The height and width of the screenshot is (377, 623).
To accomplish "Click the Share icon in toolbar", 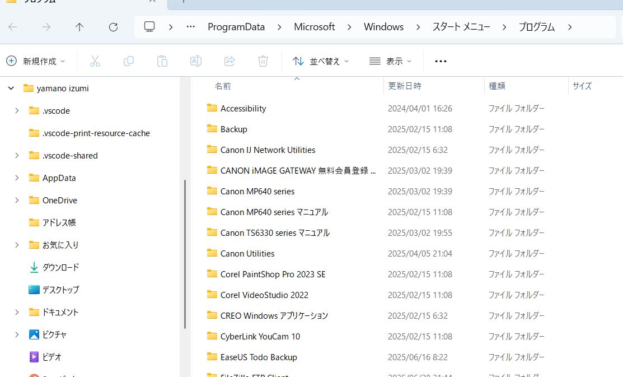I will [x=229, y=61].
